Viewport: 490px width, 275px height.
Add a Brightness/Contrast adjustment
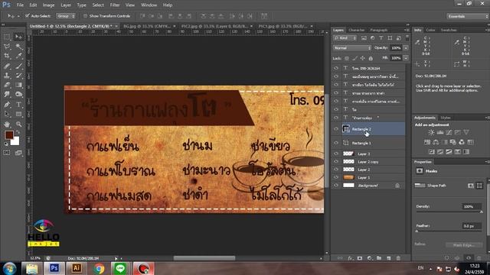(431, 132)
